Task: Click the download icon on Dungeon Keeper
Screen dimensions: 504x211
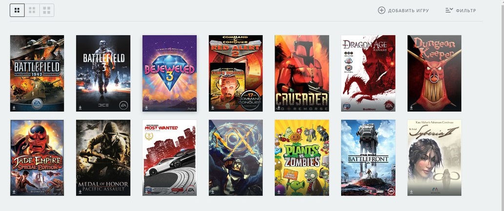Action: point(411,108)
